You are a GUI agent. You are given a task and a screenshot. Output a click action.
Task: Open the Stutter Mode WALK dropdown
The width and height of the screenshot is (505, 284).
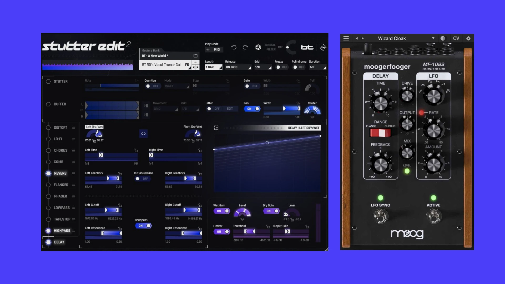[x=177, y=86]
